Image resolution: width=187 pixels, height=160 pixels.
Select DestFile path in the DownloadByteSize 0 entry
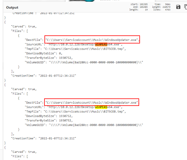(x=92, y=40)
